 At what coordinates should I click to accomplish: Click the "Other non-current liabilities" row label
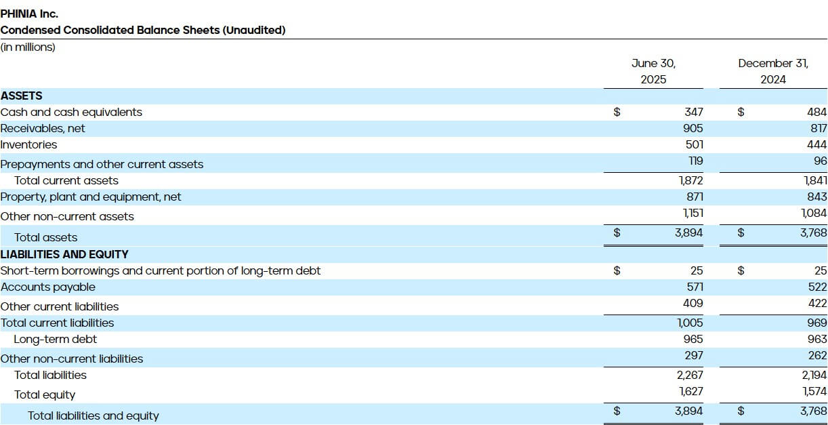72,359
